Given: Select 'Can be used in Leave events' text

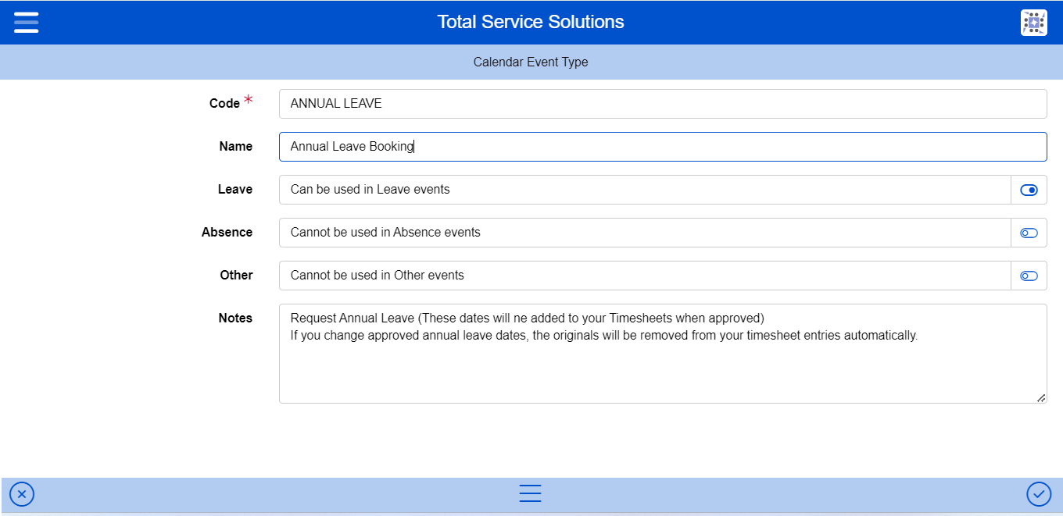Looking at the screenshot, I should point(370,190).
